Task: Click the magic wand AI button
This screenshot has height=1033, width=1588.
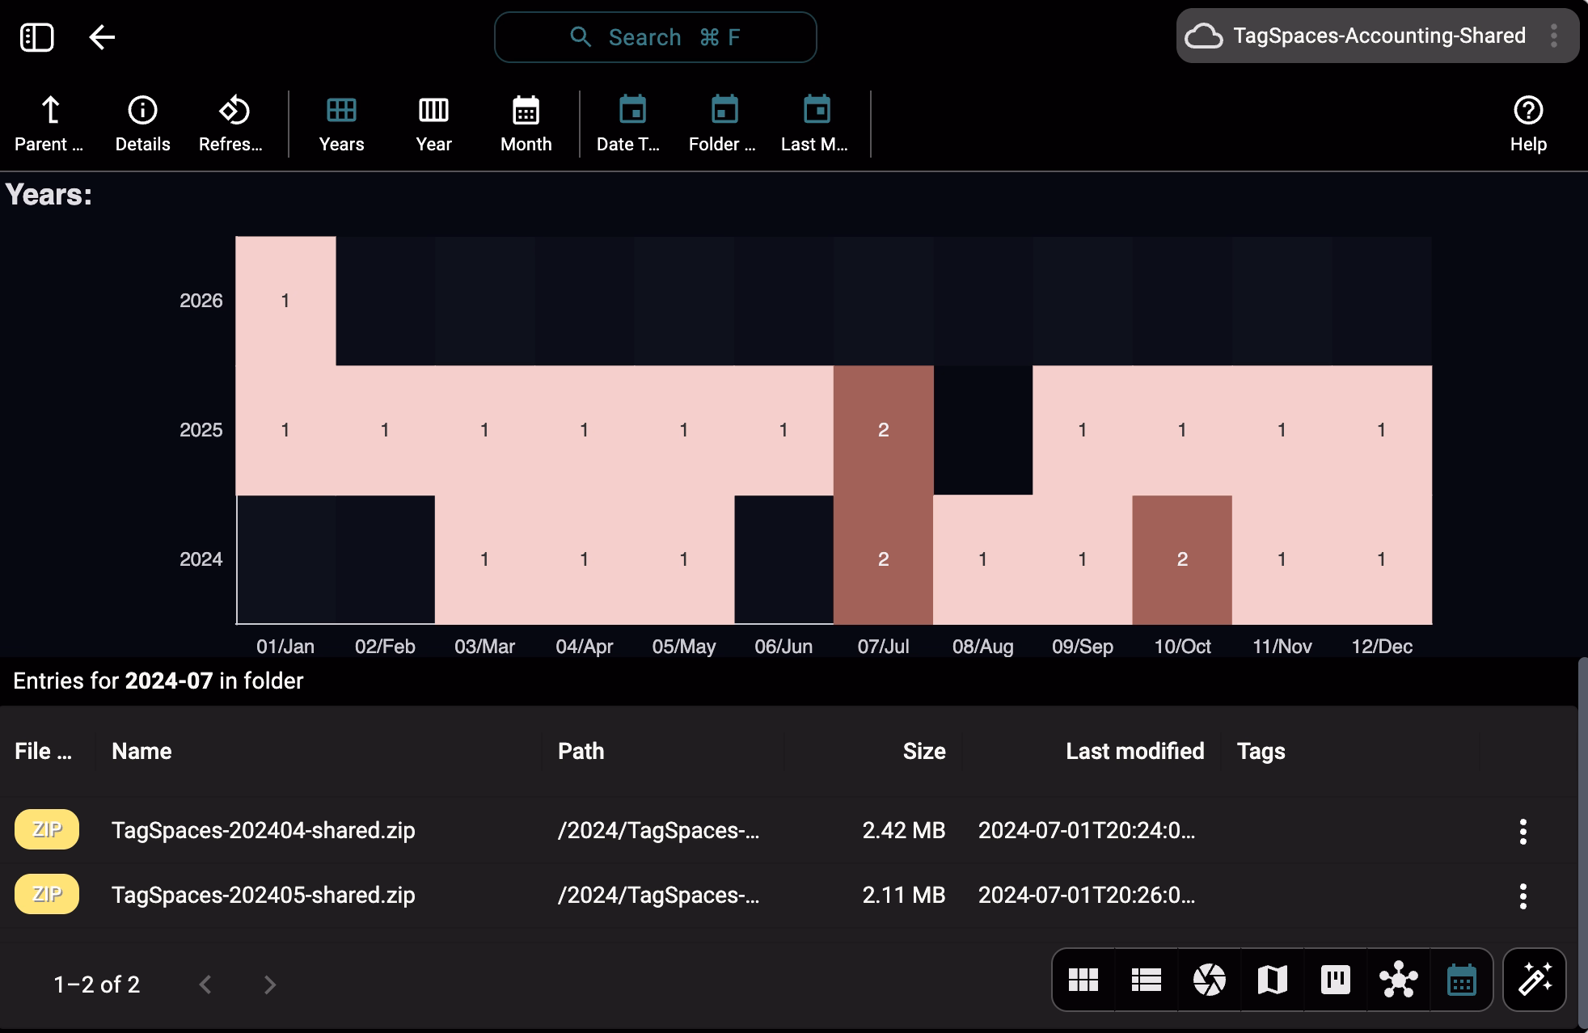Action: point(1534,980)
